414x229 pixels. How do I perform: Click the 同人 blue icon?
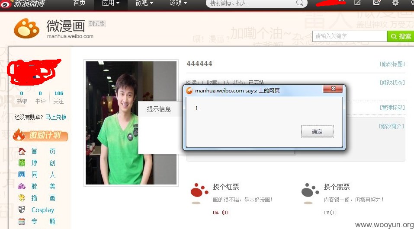(x=22, y=175)
